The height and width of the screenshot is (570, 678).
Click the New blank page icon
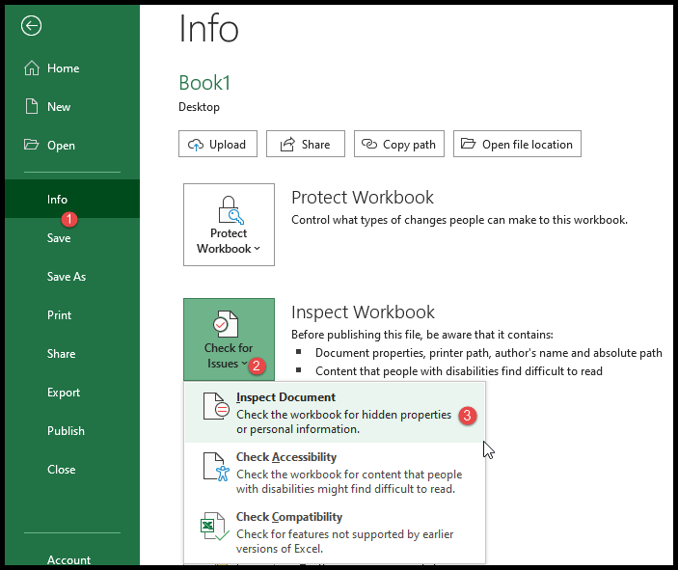pos(32,107)
